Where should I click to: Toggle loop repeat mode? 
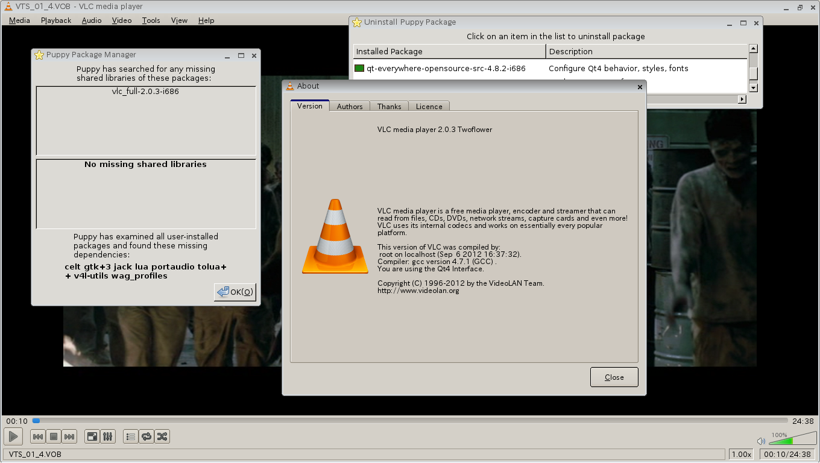(x=146, y=436)
